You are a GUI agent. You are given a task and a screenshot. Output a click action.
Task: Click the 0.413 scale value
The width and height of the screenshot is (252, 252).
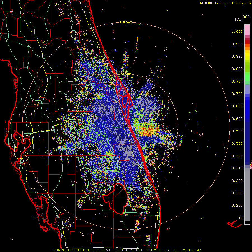pyautogui.click(x=237, y=168)
